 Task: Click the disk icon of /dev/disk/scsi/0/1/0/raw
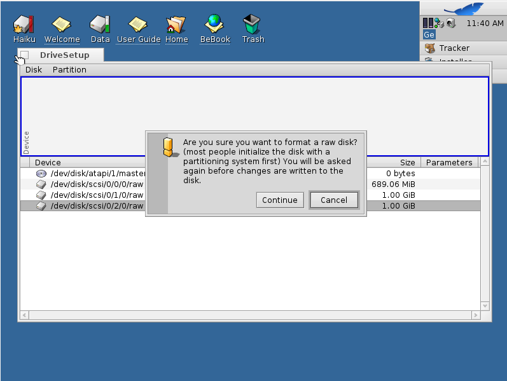click(x=41, y=195)
